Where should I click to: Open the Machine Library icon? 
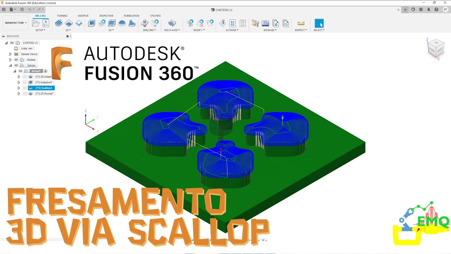click(x=266, y=23)
